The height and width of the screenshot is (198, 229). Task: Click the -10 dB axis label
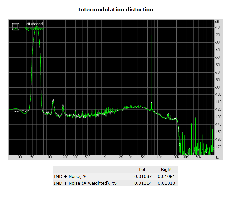[x=217, y=27]
